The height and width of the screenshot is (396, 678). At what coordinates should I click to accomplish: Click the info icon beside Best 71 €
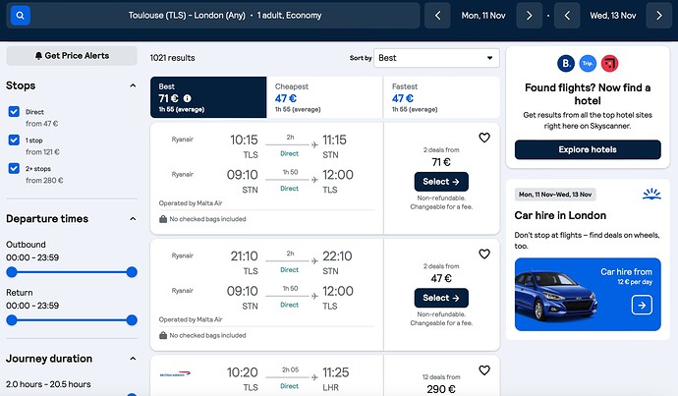[188, 98]
